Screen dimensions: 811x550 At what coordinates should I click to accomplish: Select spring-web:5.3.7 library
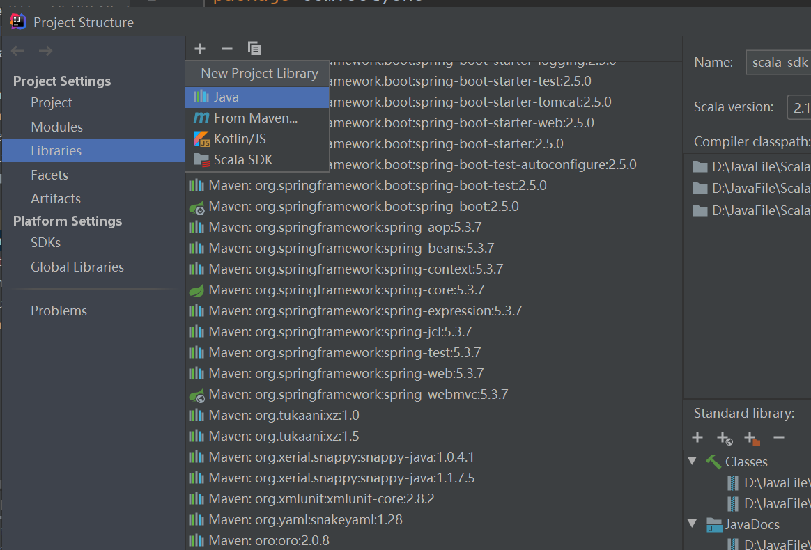click(337, 373)
